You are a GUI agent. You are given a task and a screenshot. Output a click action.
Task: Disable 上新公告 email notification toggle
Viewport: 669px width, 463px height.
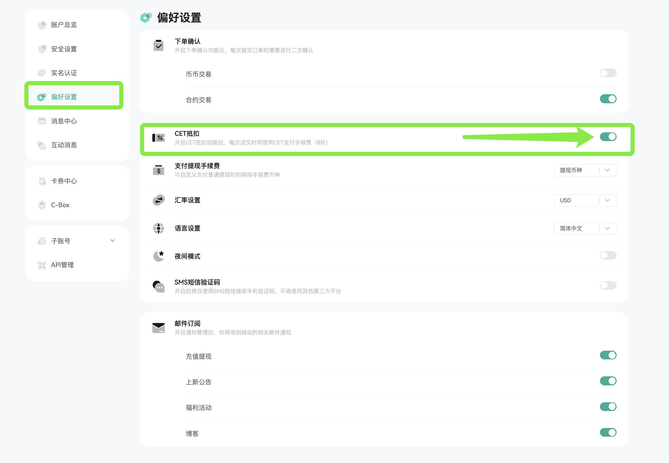pos(608,381)
